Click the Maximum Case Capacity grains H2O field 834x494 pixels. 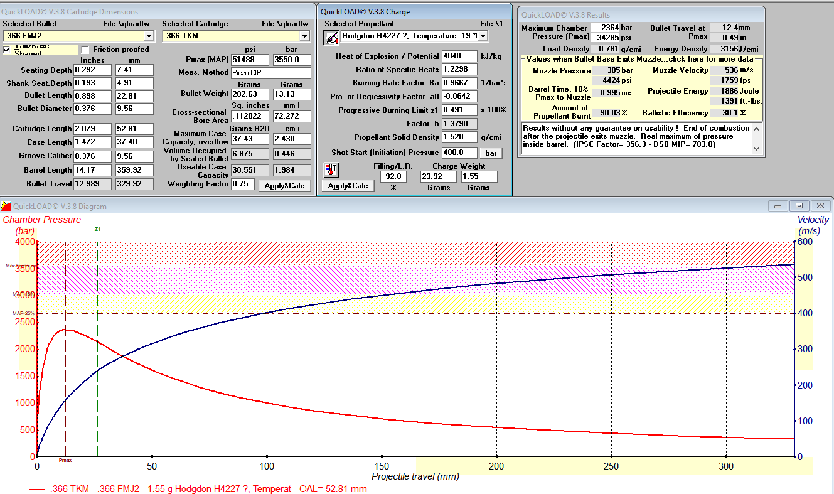[250, 138]
